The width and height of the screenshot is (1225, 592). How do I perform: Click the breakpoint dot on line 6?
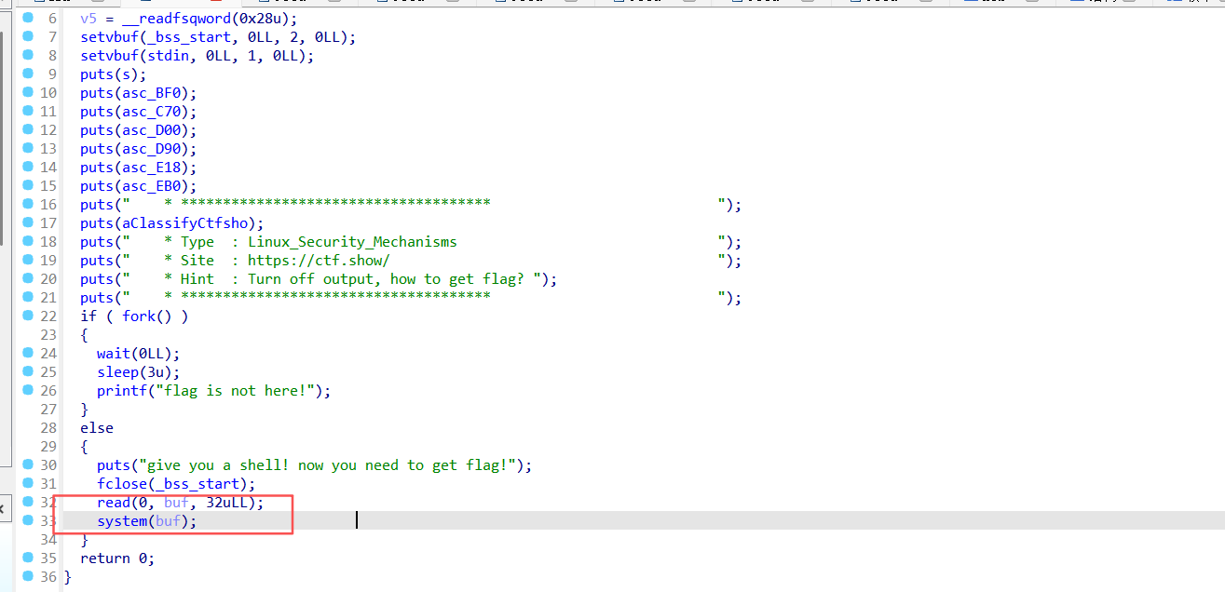(x=28, y=18)
